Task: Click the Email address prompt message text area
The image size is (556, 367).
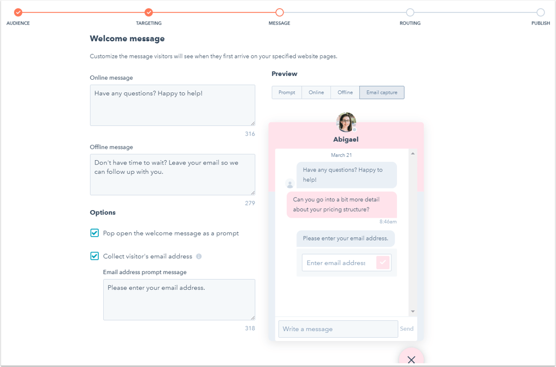Action: 179,300
